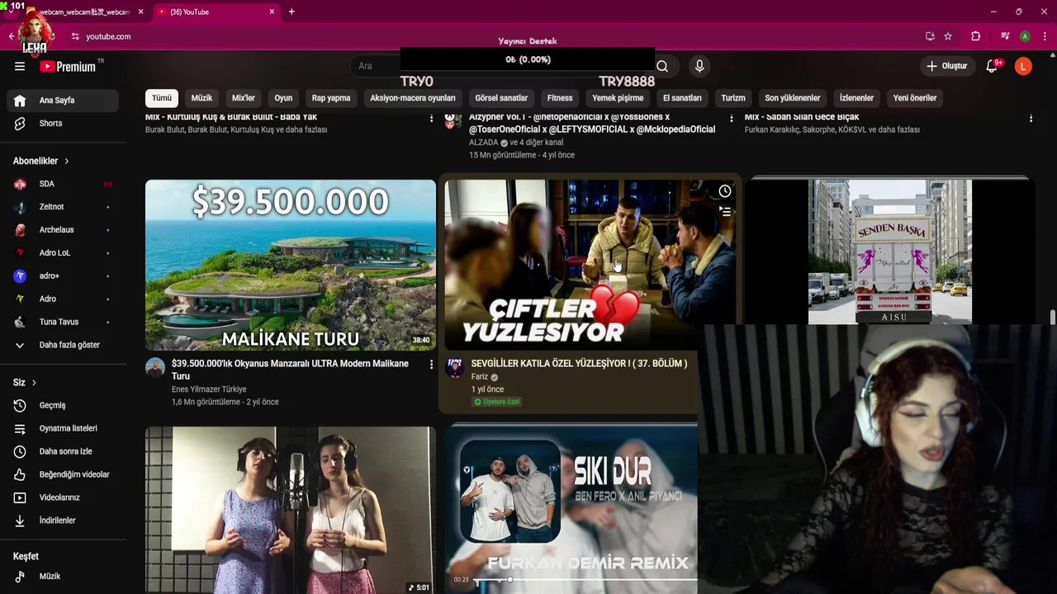This screenshot has width=1057, height=594.
Task: Expand the Siz section chevron
Action: coord(34,383)
